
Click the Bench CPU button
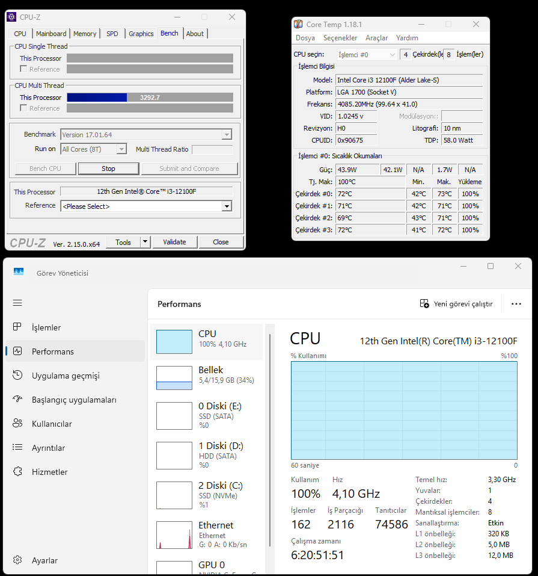[x=46, y=169]
